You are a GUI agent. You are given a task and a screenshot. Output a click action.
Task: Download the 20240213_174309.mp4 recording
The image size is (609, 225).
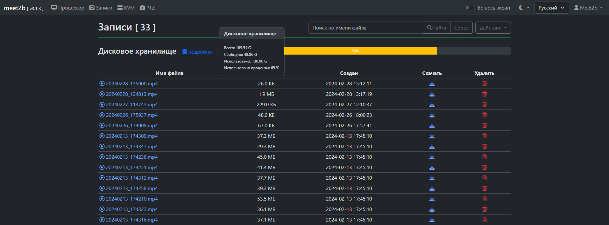pos(432,136)
